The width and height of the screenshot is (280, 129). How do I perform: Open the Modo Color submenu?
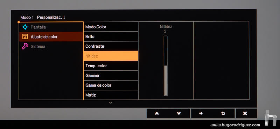111,27
